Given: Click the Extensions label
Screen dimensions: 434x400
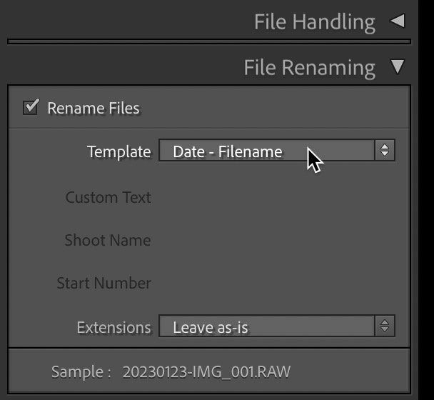Looking at the screenshot, I should (114, 328).
